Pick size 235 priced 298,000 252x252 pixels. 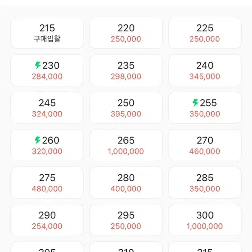coord(126,70)
